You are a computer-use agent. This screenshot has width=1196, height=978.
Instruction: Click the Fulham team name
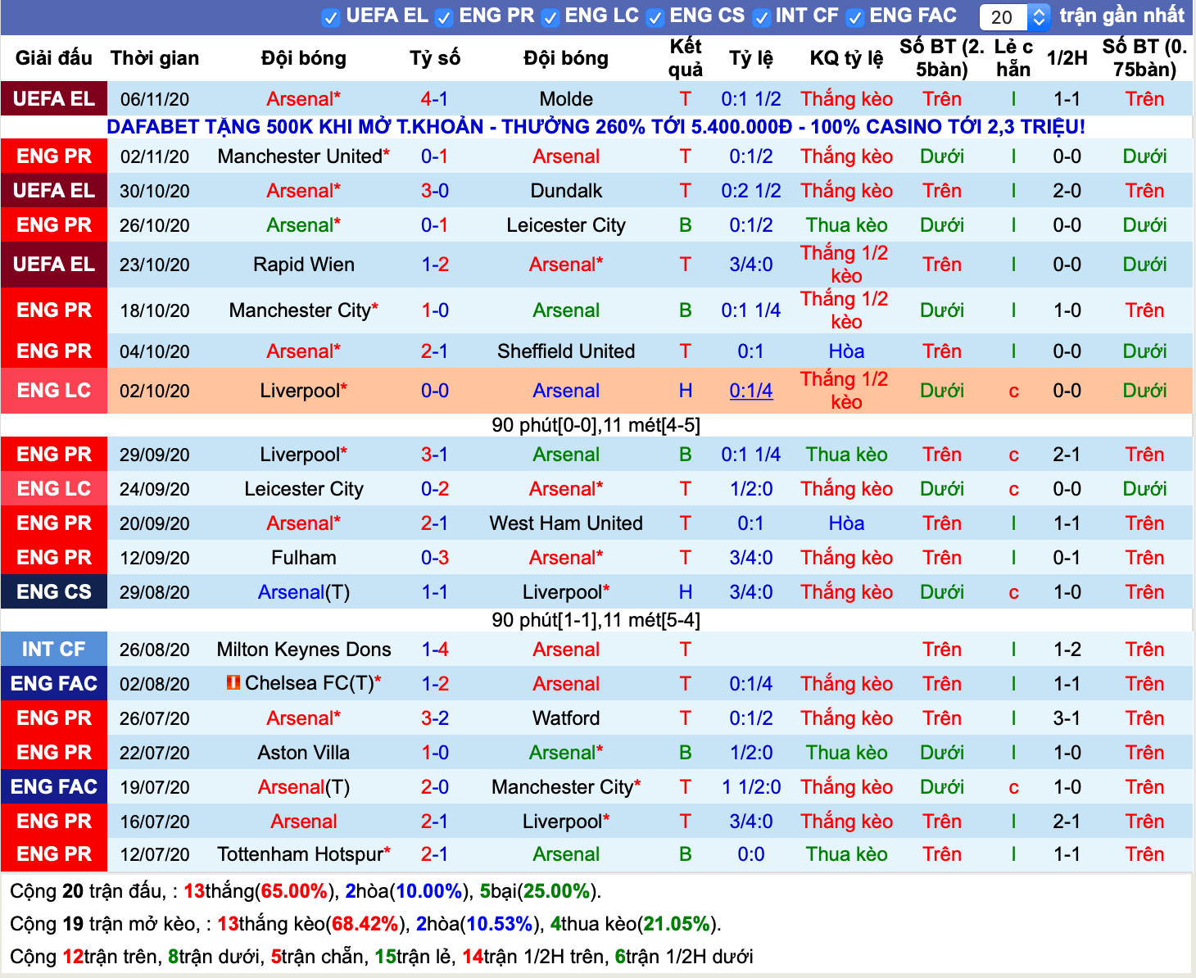click(304, 558)
